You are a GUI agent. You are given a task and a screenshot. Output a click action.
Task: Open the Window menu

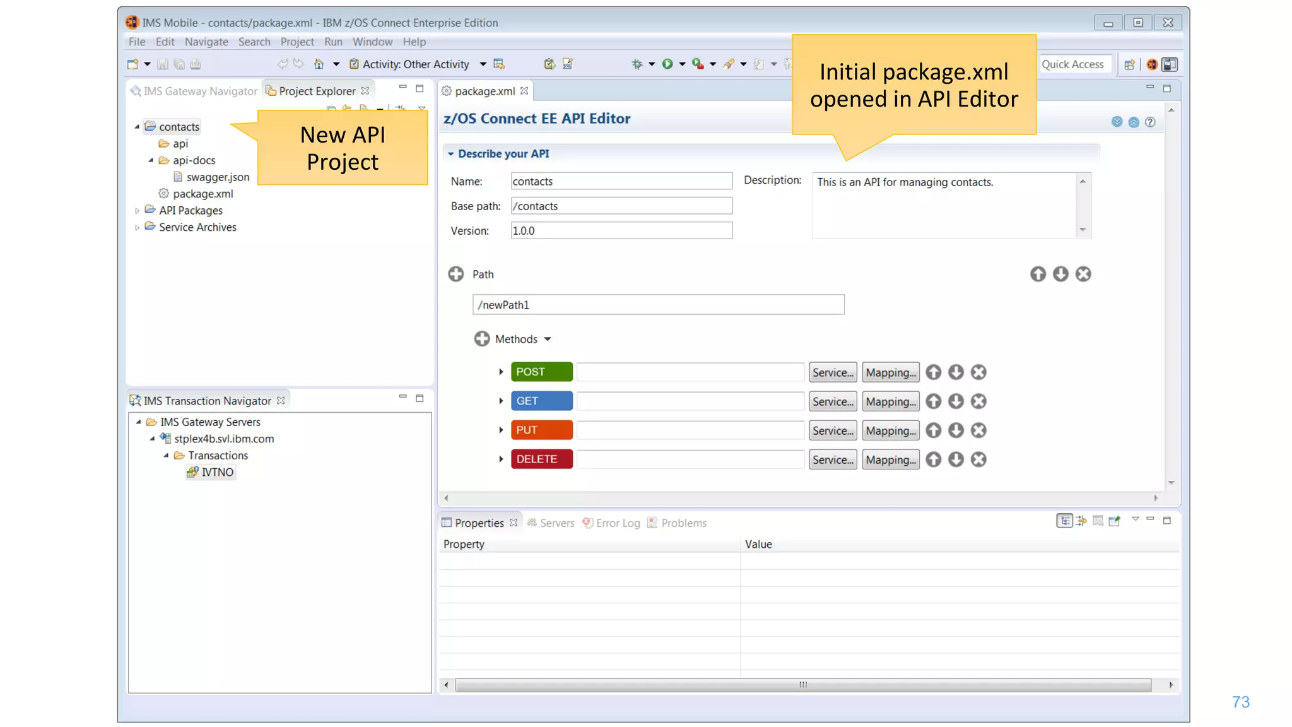pyautogui.click(x=372, y=42)
